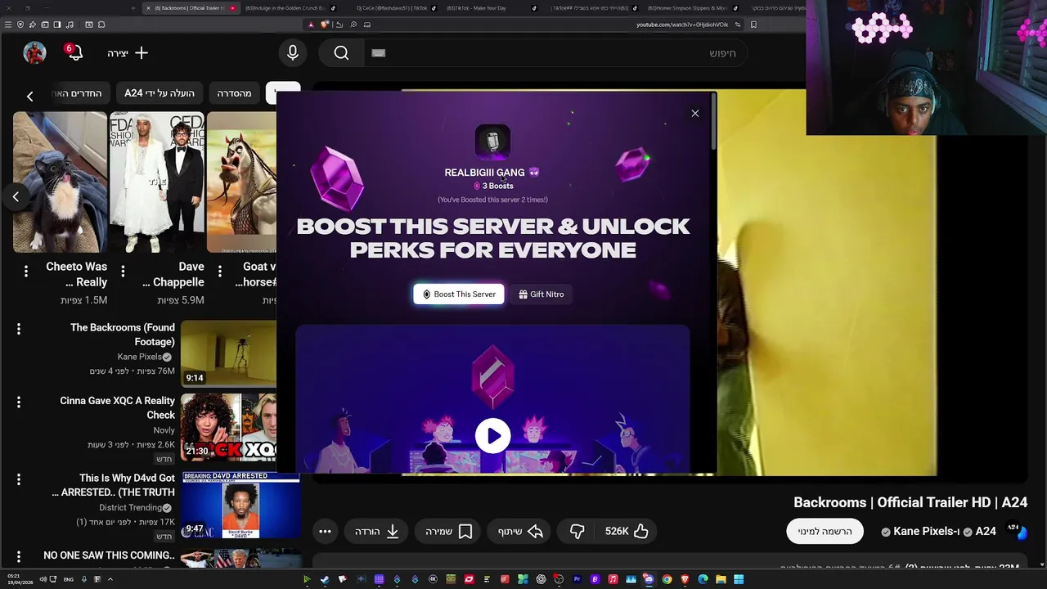The height and width of the screenshot is (589, 1047).
Task: Open options menu for Cheeto Was short
Action: coord(25,271)
